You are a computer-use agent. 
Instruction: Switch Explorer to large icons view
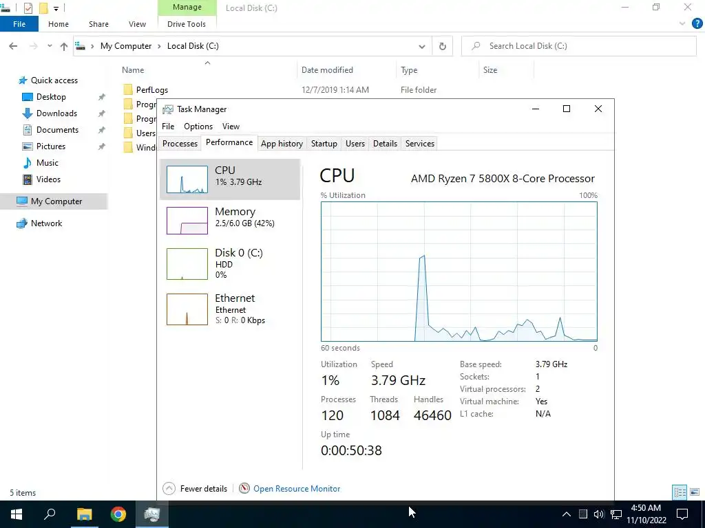pos(695,492)
